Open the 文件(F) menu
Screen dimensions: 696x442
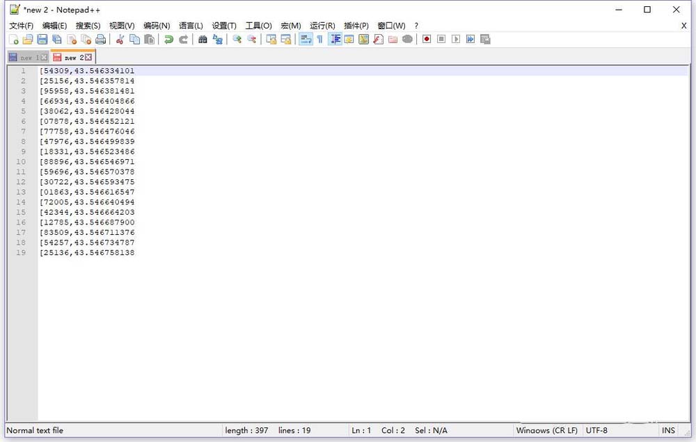(22, 26)
